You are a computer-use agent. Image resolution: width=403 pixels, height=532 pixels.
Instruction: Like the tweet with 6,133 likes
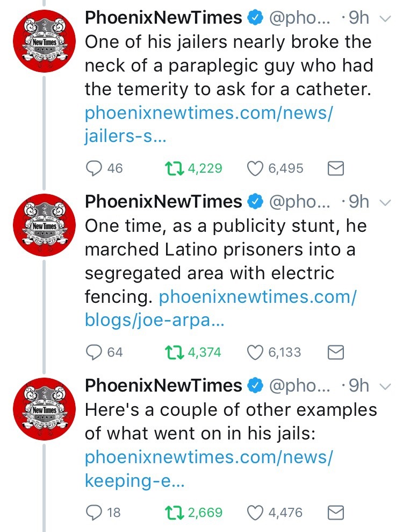(254, 352)
